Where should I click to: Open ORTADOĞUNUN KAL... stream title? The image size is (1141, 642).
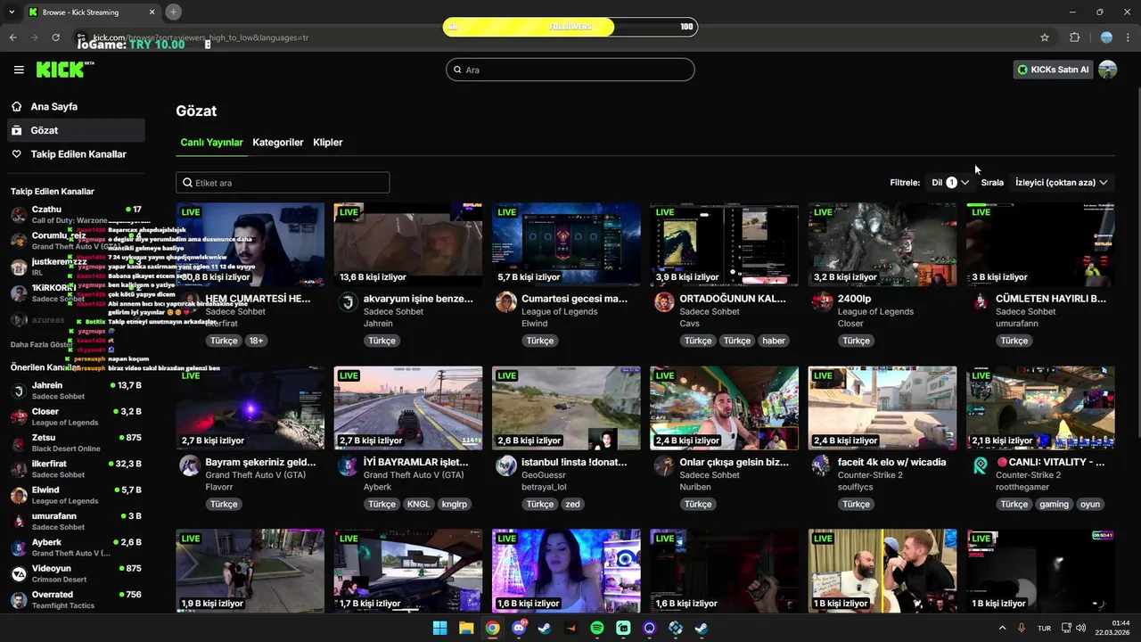[x=733, y=299]
